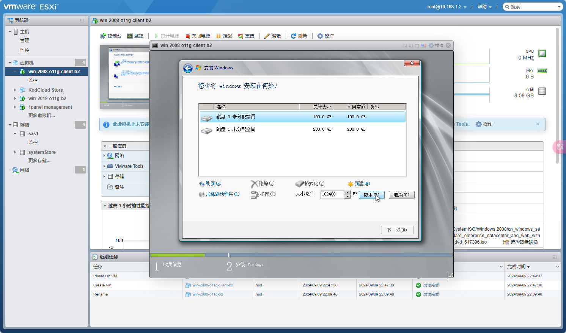
Task: Open the search options dropdown arrow
Action: point(559,7)
